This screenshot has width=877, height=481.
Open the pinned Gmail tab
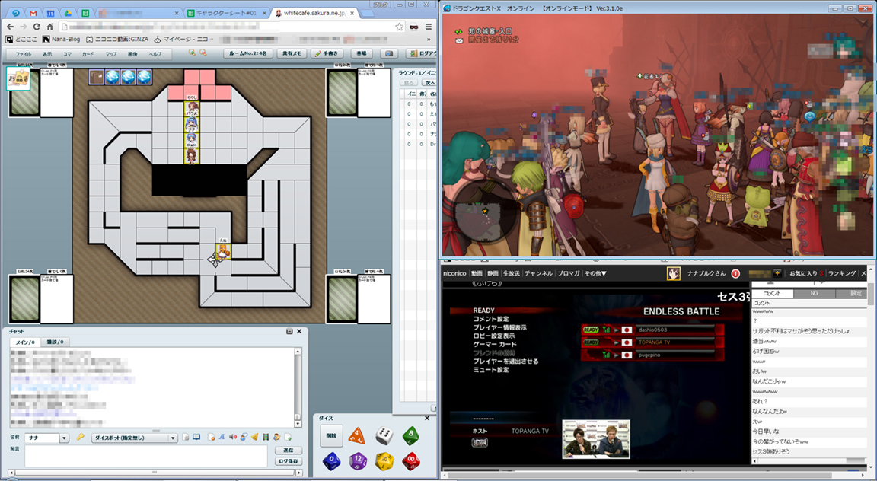point(33,13)
